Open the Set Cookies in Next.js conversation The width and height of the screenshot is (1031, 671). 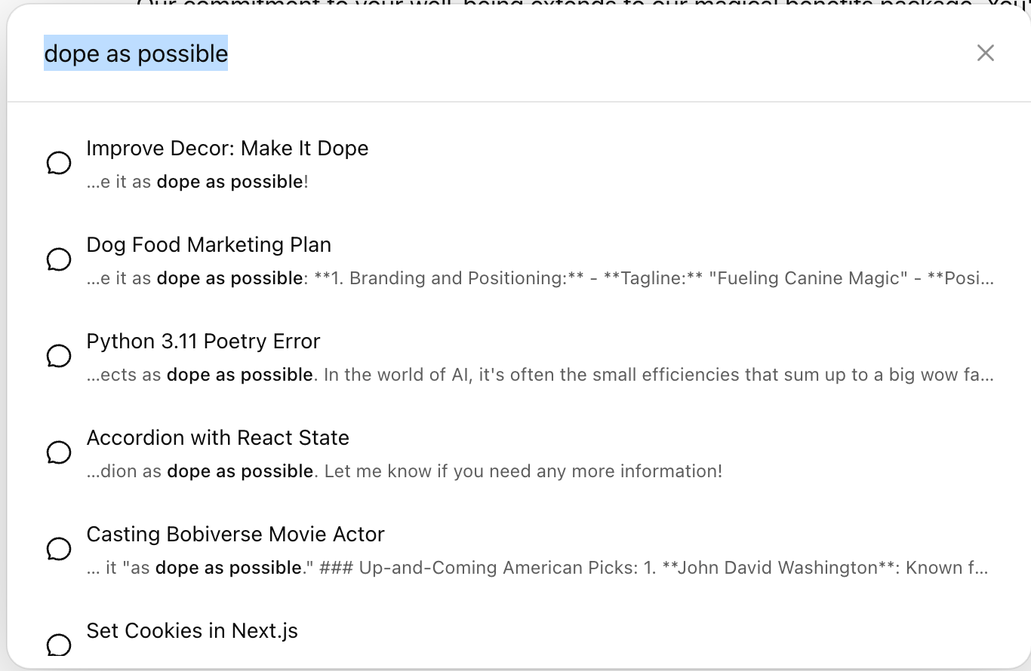click(192, 630)
